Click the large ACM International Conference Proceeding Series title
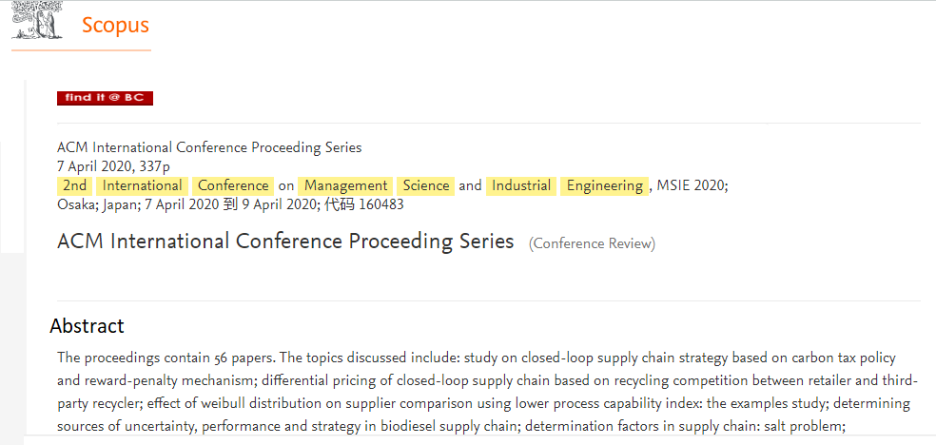This screenshot has height=445, width=936. [x=285, y=242]
